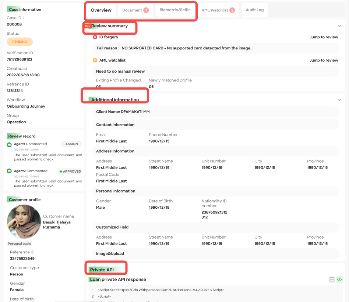Switch to the Document tab

coord(135,10)
